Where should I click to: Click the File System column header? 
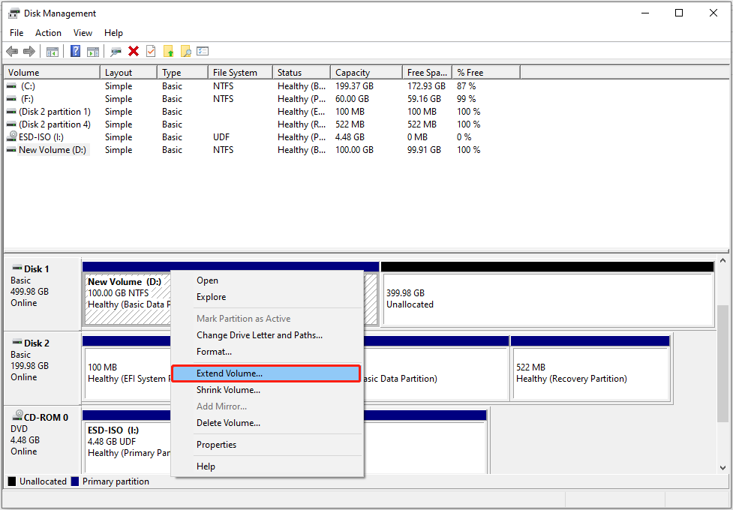[x=235, y=73]
